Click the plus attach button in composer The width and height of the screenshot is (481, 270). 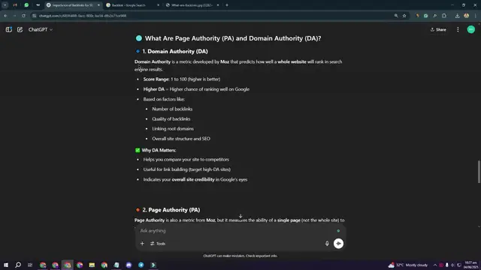[x=142, y=243]
